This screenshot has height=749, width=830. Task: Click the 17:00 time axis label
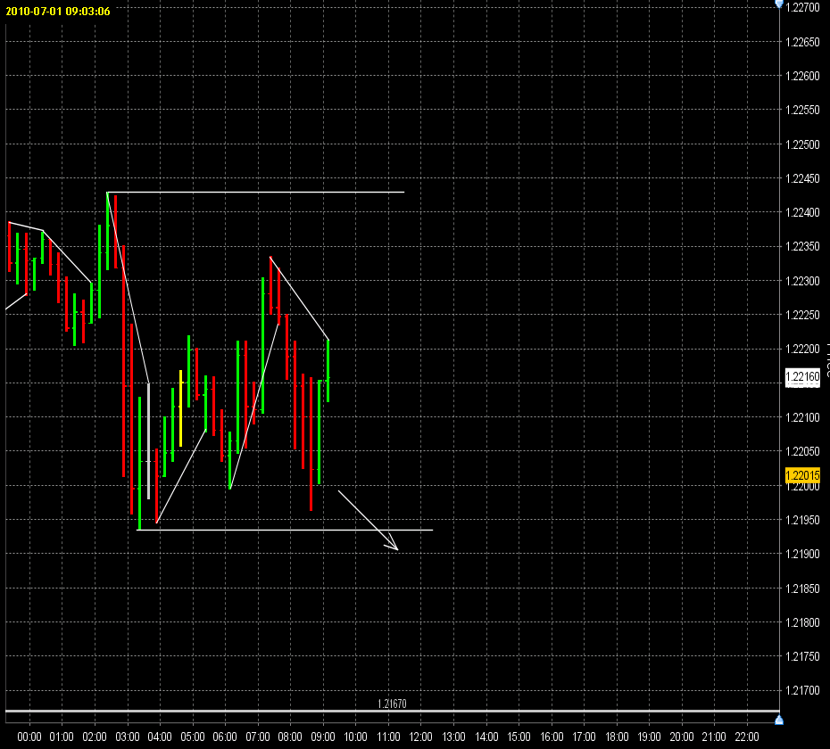click(x=584, y=737)
